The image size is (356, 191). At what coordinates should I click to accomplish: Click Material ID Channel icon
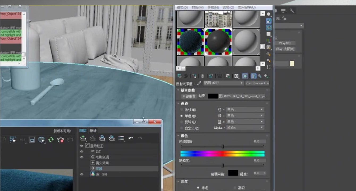236,76
